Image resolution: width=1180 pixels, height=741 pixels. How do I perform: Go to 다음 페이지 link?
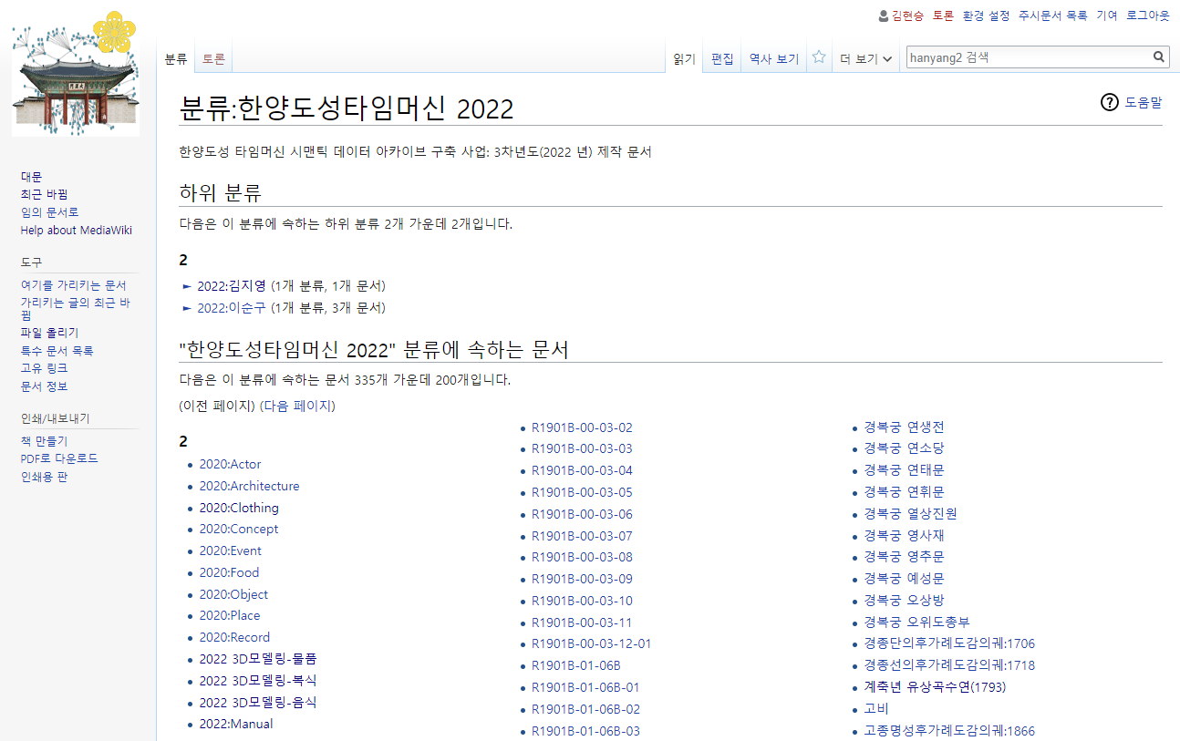(x=297, y=406)
